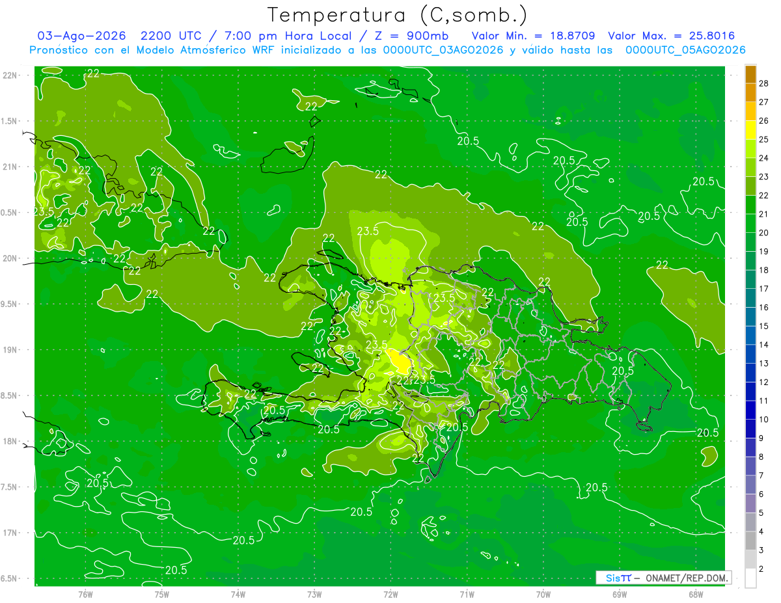
Task: Click the legend scale label '28'
Action: 763,83
